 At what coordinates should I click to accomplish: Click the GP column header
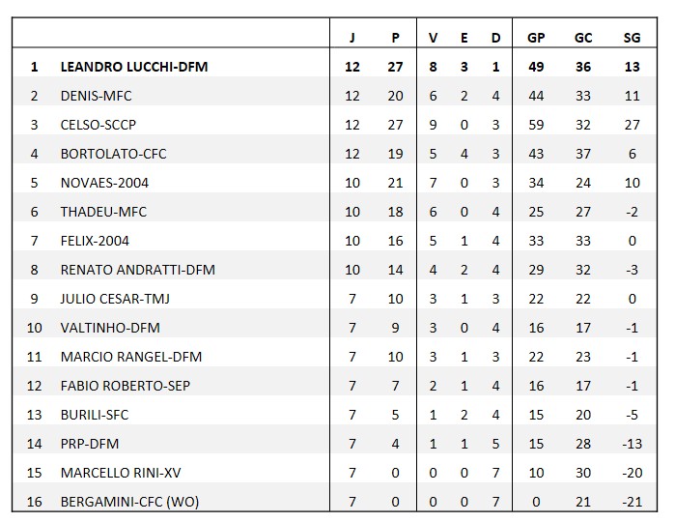click(x=536, y=38)
